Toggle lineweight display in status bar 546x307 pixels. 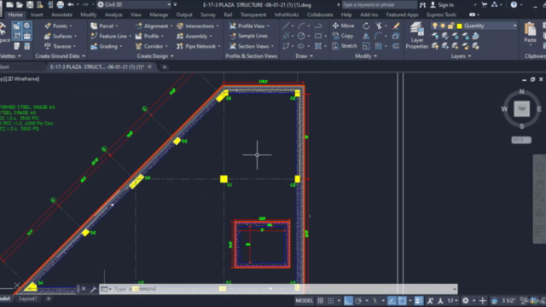click(x=419, y=300)
